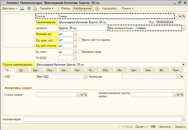Screen dimensions: 188x130
Task: Click the empty image placeholder area
Action: tap(19, 30)
